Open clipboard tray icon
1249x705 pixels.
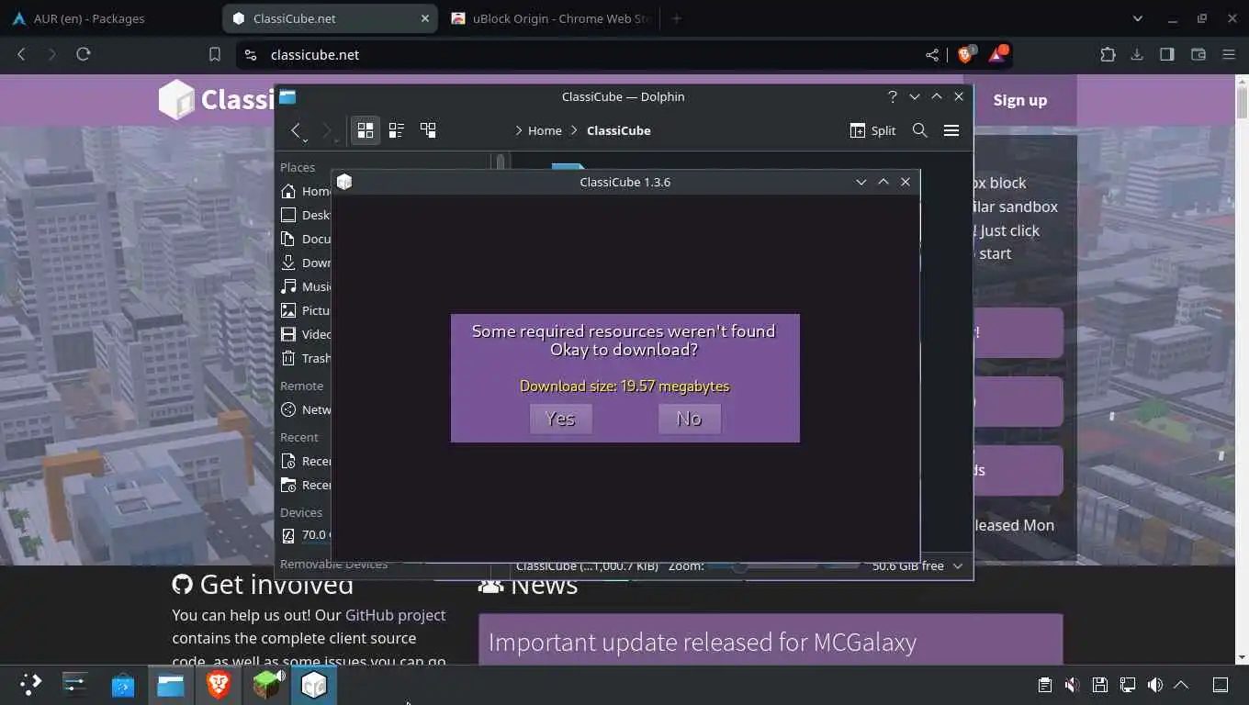pyautogui.click(x=1044, y=685)
